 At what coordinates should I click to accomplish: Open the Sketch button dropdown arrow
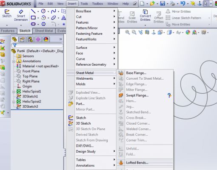[x=7, y=25]
